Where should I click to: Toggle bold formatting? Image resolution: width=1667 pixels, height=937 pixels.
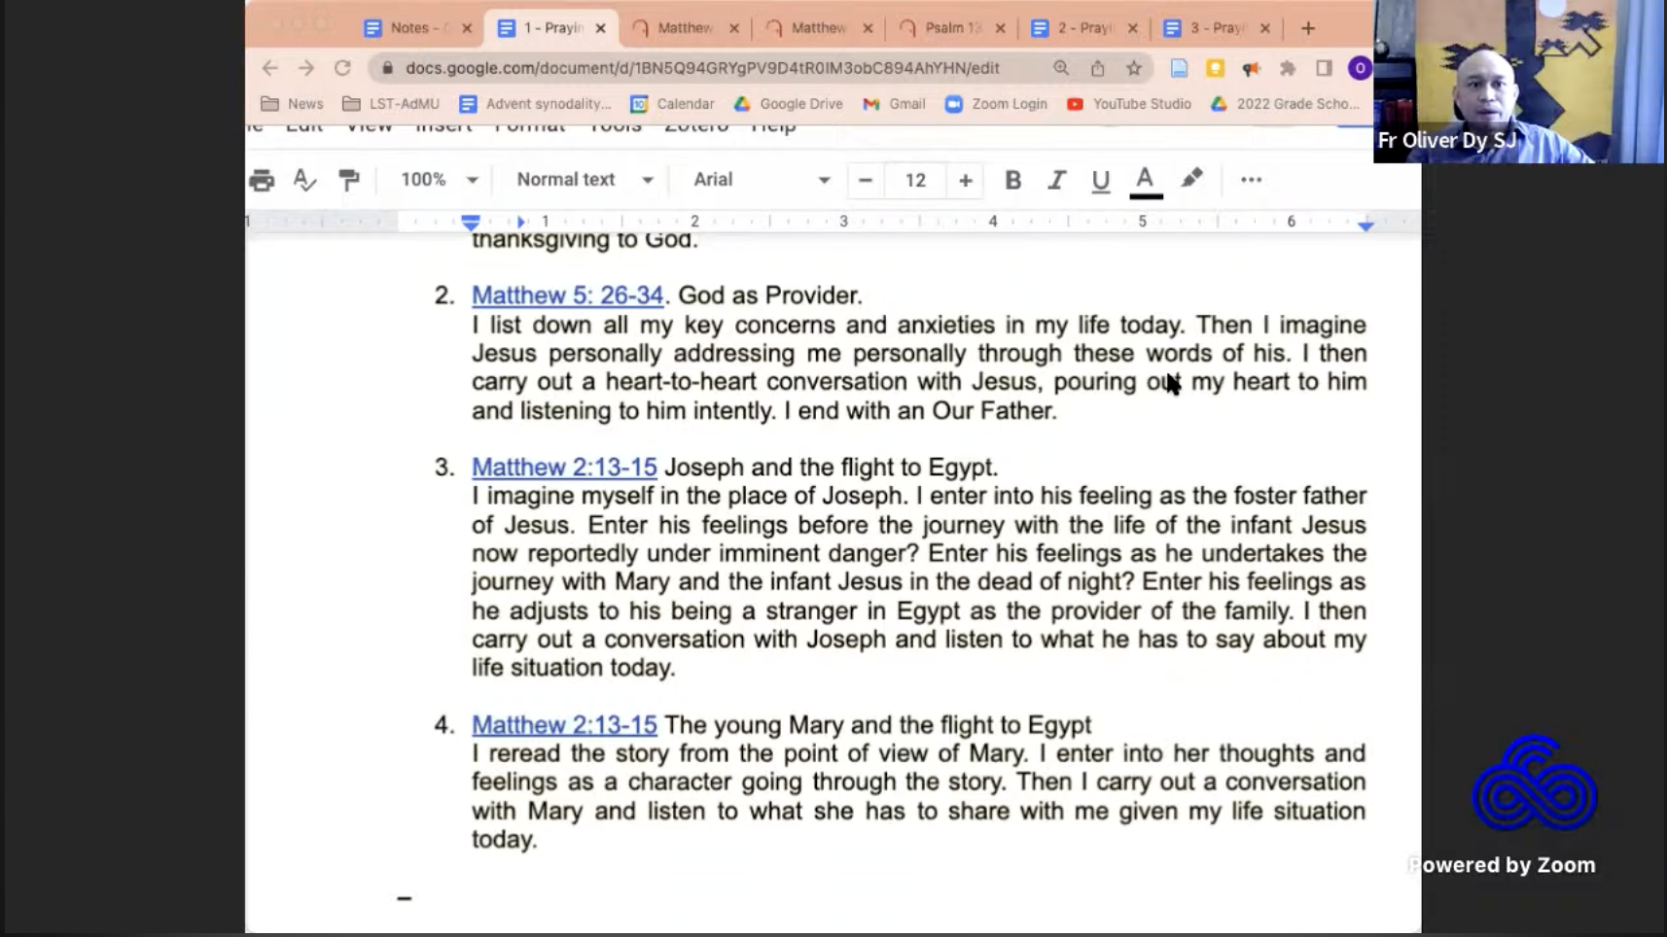pyautogui.click(x=1012, y=180)
